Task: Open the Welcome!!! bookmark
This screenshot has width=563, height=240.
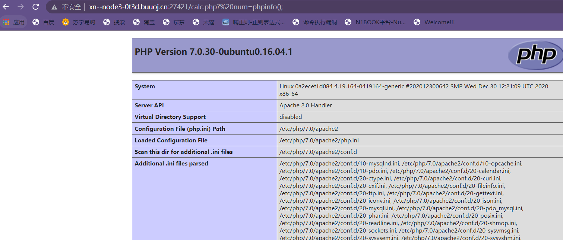Action: pos(434,22)
